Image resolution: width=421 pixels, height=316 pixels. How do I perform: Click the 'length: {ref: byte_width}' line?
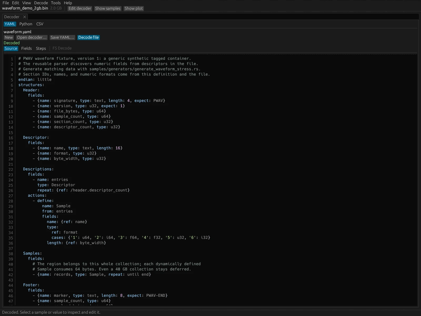coord(76,243)
